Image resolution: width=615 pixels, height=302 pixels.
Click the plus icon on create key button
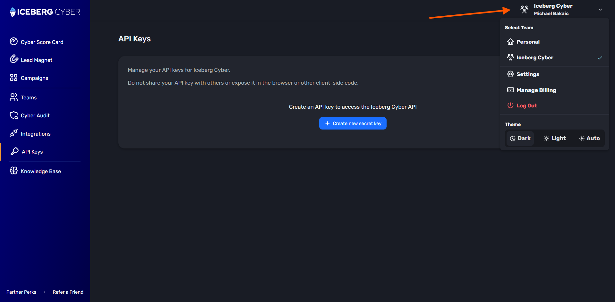coord(327,123)
